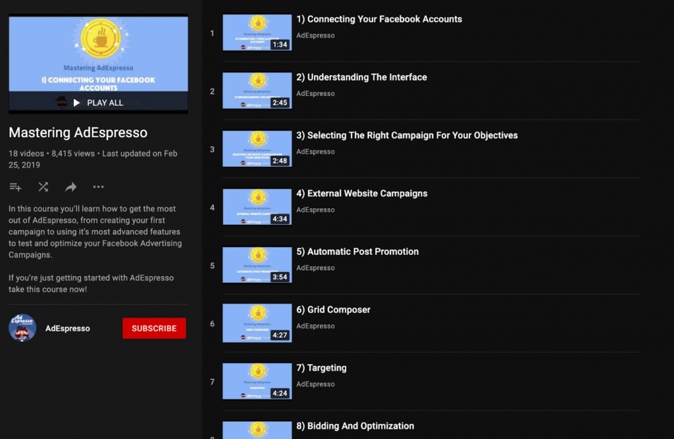Screen dimensions: 674x439
Task: Open '8) Bidding And Optimization' title
Action: tap(355, 426)
